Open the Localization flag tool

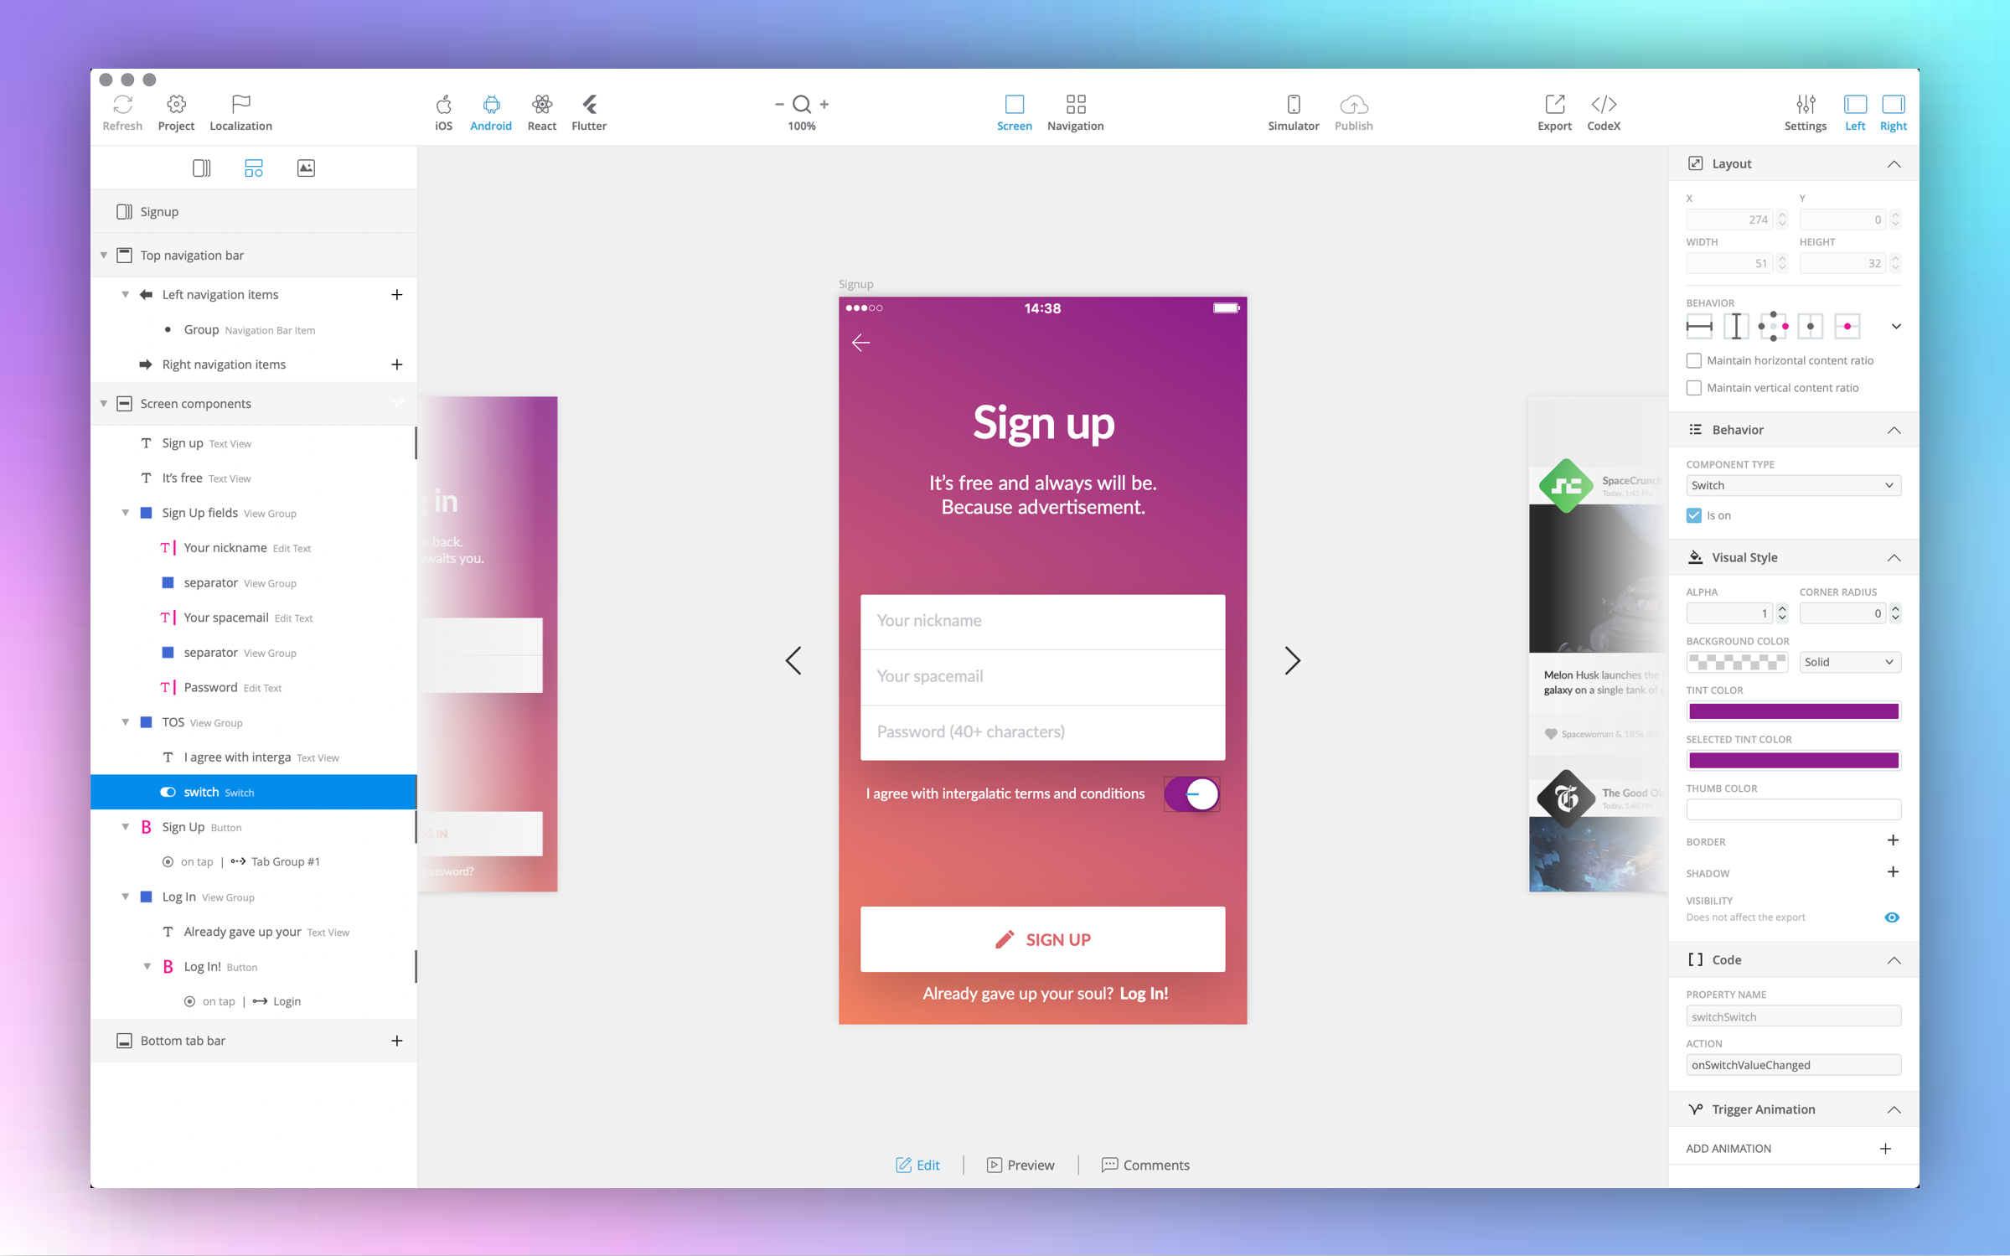coord(240,105)
